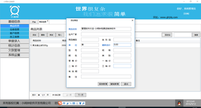Click the user account icon in IME bar
The width and height of the screenshot is (201, 108).
click(x=77, y=103)
